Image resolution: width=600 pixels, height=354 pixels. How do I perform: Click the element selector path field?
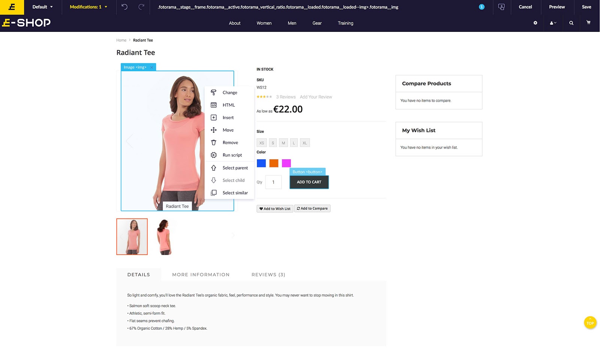pos(278,7)
